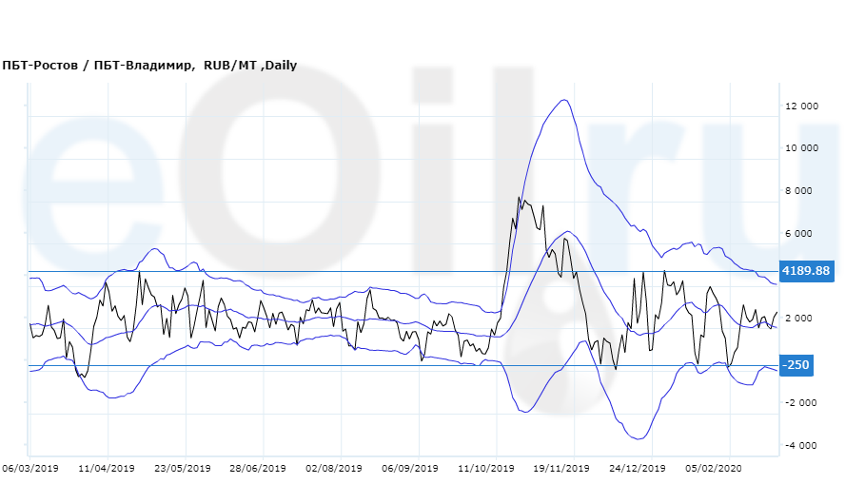Pick the 23/05/2019 date on the axis
Image resolution: width=865 pixels, height=484 pixels.
183,468
